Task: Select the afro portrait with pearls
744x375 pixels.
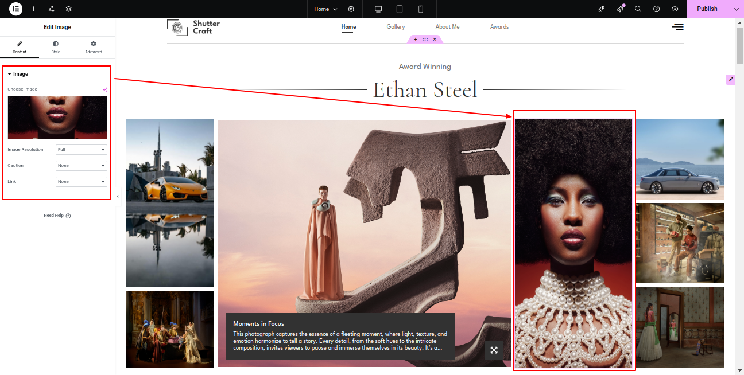Action: [x=573, y=243]
